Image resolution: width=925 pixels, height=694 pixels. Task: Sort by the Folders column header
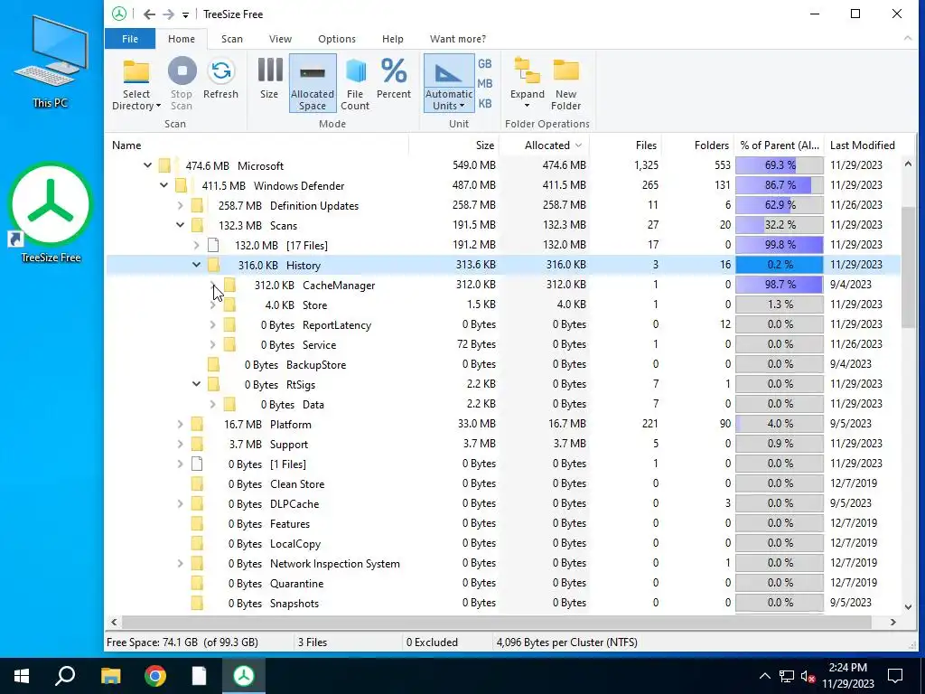point(698,145)
